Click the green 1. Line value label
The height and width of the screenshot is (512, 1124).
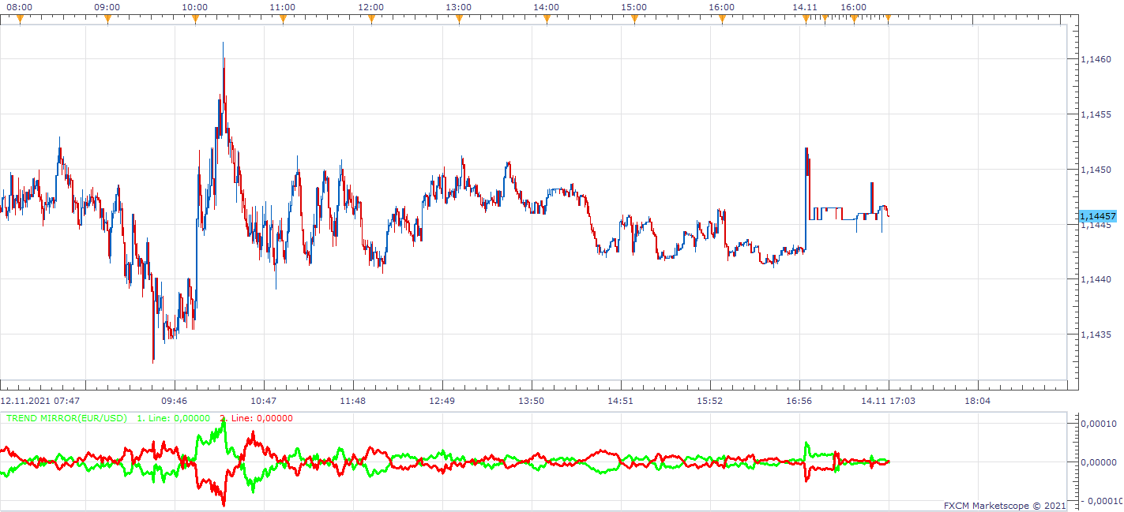174,418
